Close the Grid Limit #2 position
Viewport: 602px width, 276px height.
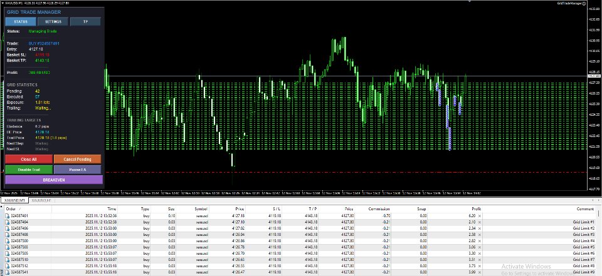point(480,228)
